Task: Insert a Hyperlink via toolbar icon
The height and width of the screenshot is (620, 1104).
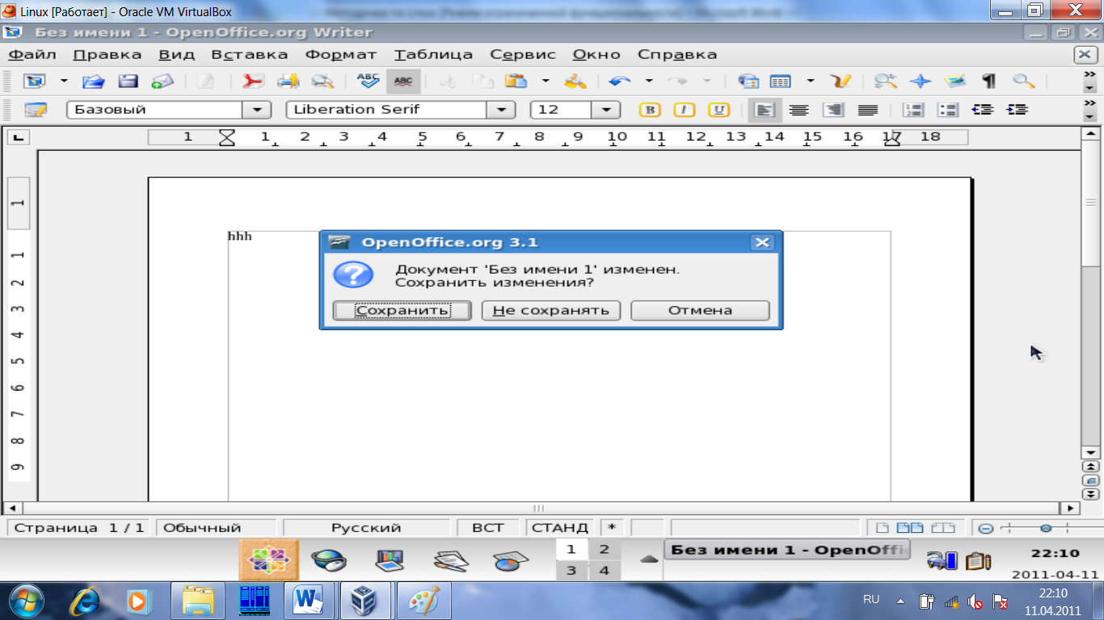Action: (x=748, y=81)
